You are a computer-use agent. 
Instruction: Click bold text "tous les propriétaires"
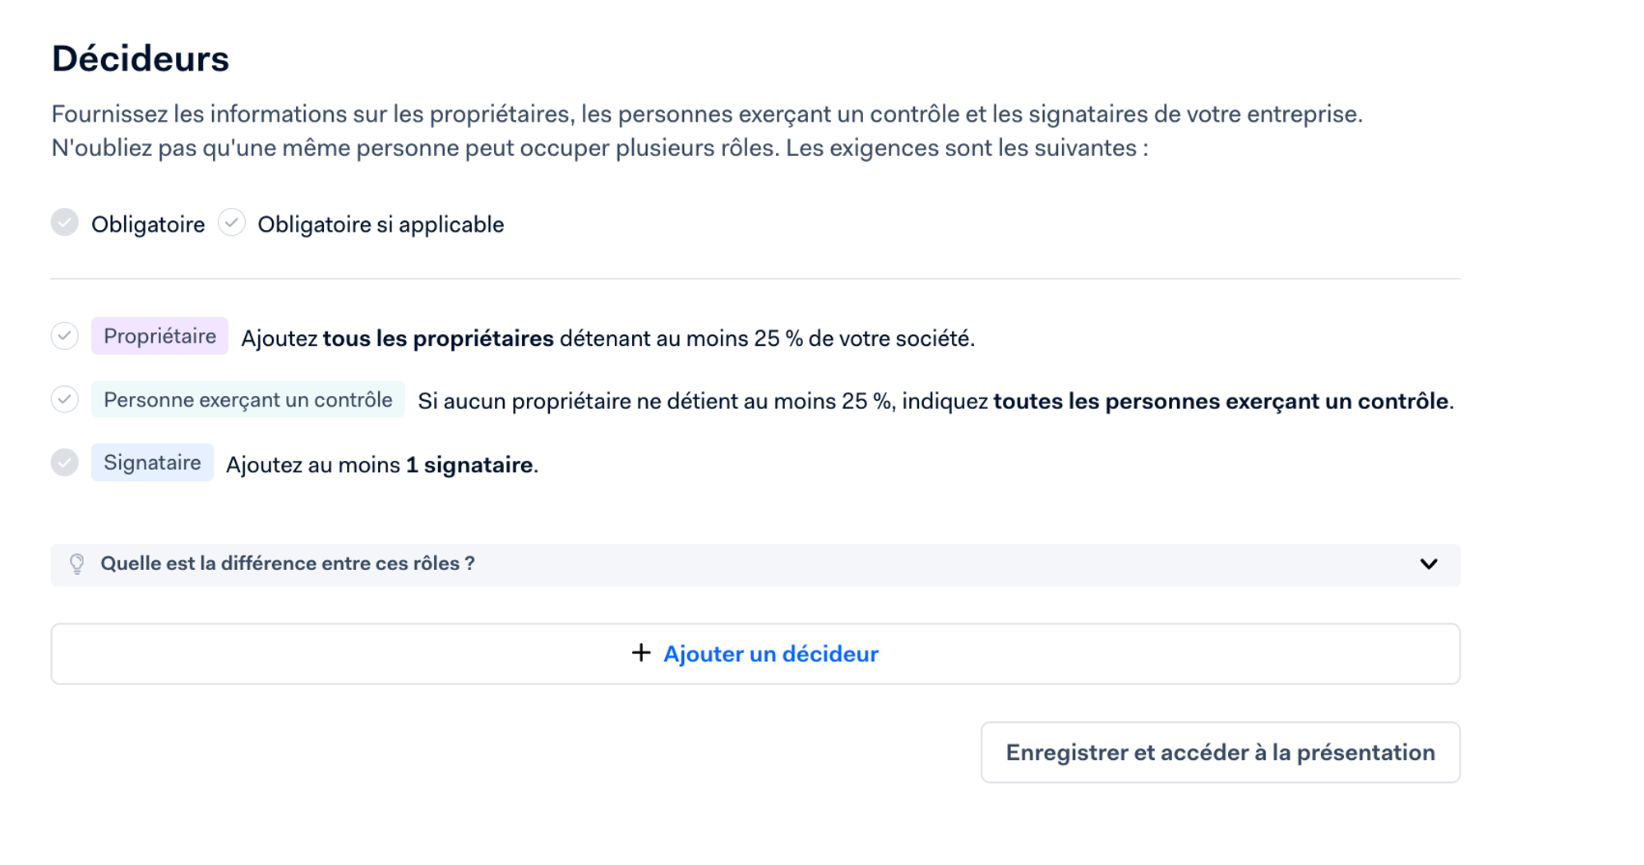coord(438,338)
